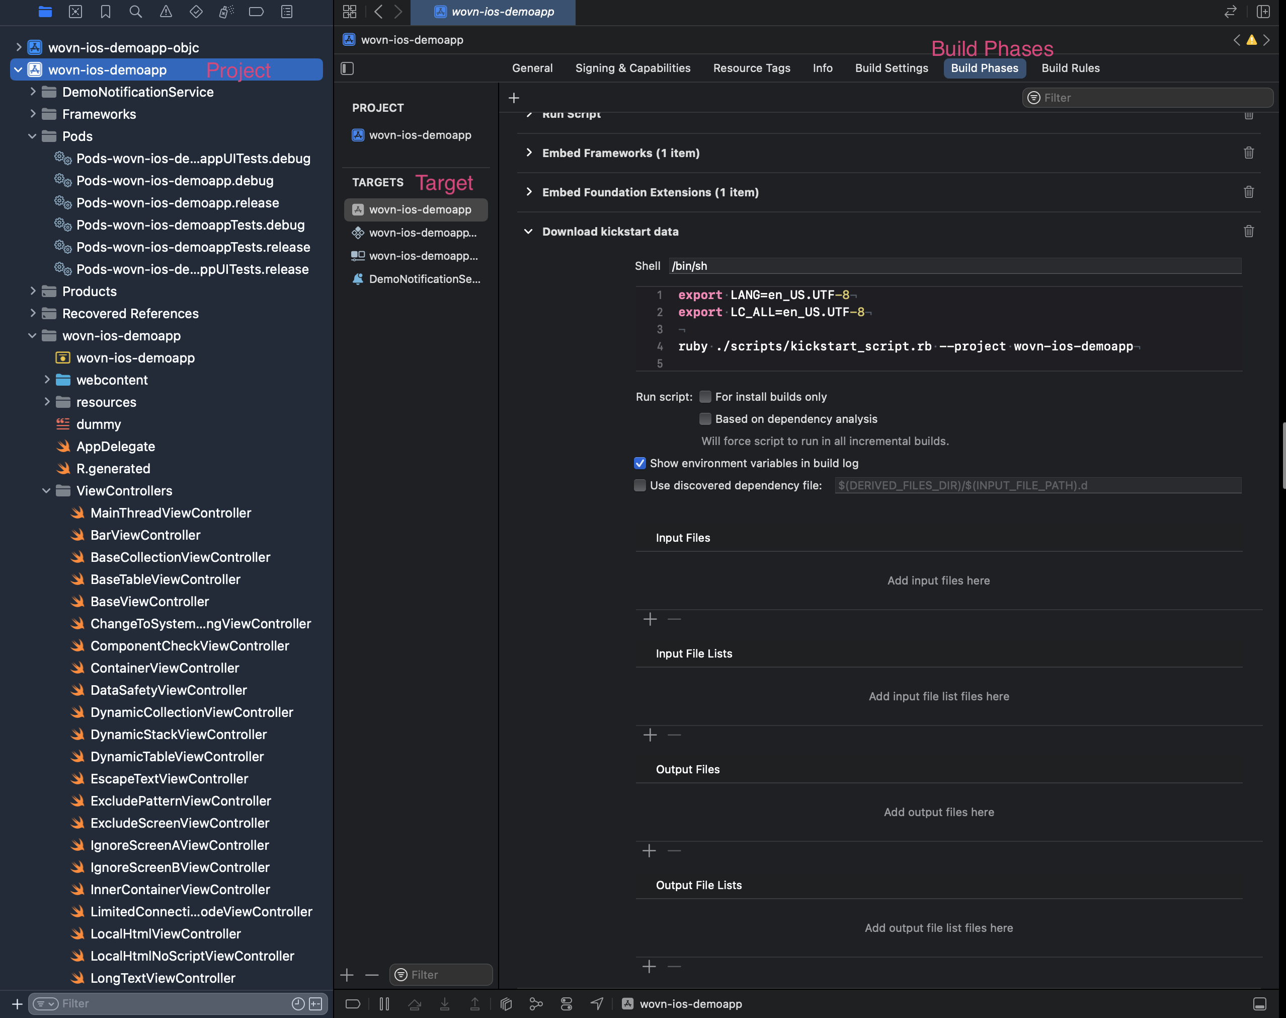The image size is (1286, 1018).
Task: Switch to the Info tab
Action: tap(823, 68)
